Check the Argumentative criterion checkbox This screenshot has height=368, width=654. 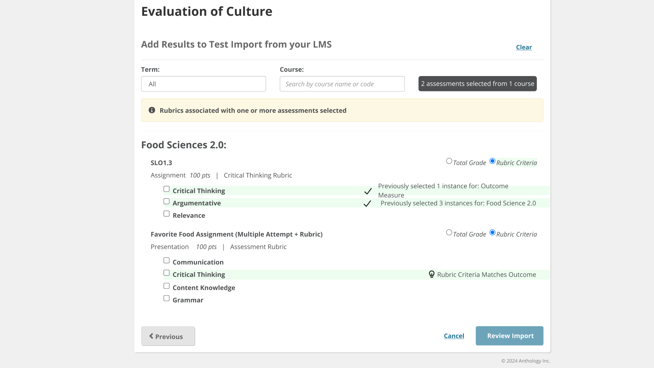click(x=166, y=201)
